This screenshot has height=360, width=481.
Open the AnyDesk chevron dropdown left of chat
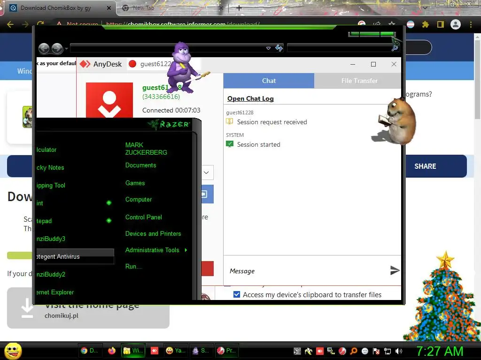pyautogui.click(x=207, y=172)
